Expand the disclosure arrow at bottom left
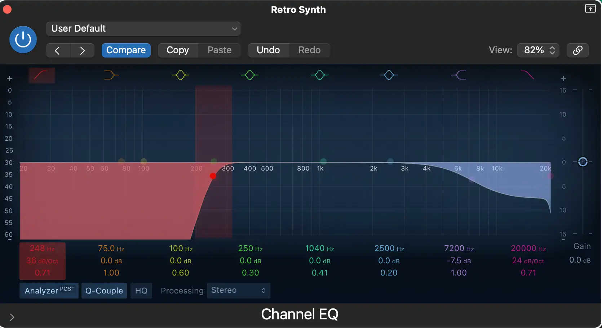This screenshot has width=602, height=328. 12,317
